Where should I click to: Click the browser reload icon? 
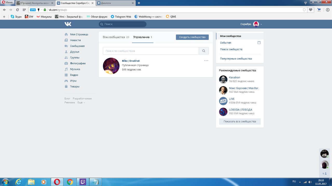[17, 10]
